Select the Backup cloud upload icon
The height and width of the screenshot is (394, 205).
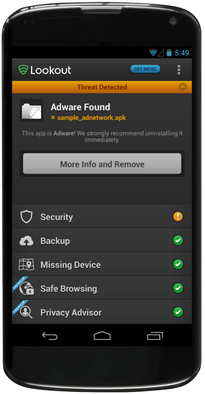pos(26,241)
